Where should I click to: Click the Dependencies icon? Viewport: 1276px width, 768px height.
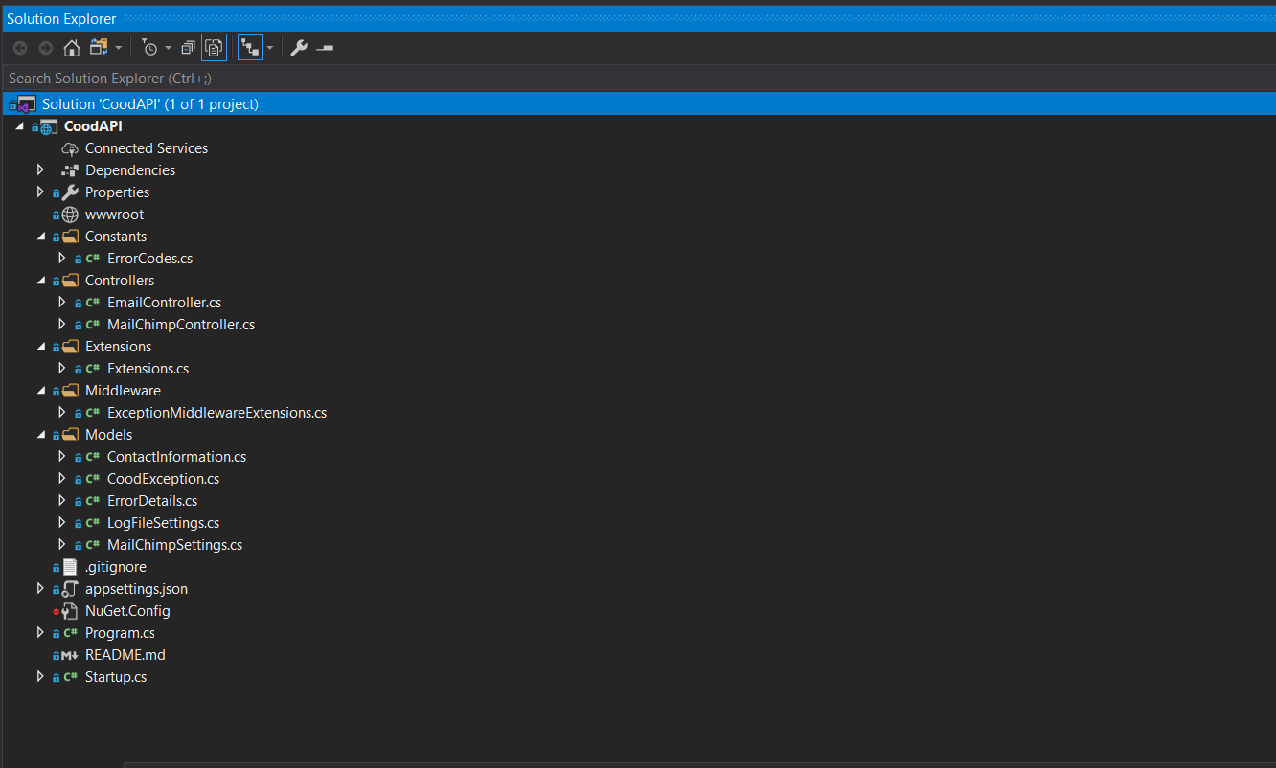[70, 170]
